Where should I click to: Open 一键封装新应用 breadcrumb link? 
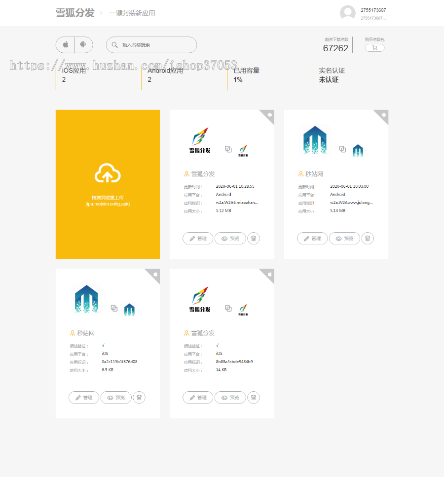(x=132, y=13)
